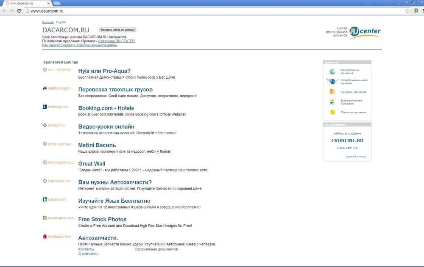Open Аукцион доменов sidebar link
Image resolution: width=424 pixels, height=267 pixels.
[x=354, y=92]
